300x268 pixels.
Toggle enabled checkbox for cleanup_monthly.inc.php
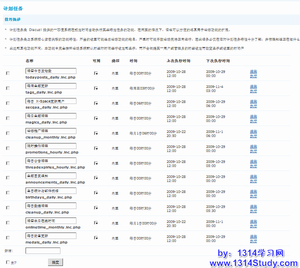pyautogui.click(x=95, y=133)
